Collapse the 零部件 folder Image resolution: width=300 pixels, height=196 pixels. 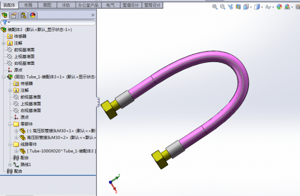(x=10, y=124)
